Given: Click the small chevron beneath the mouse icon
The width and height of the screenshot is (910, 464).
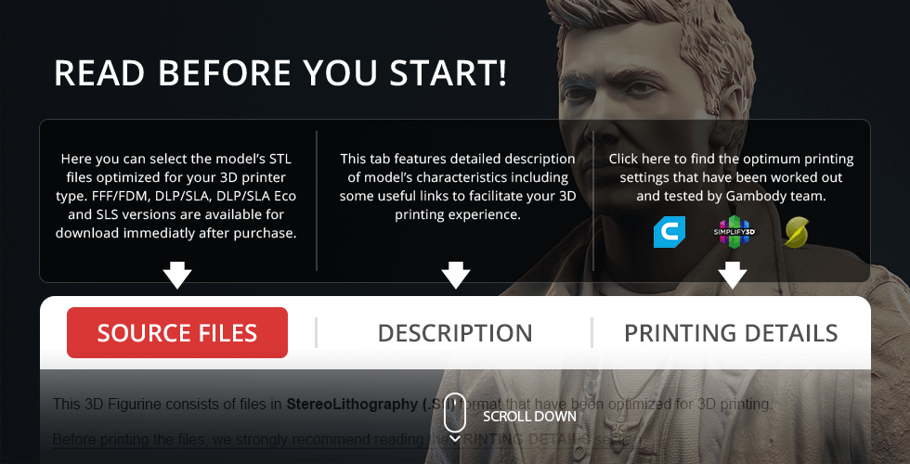Looking at the screenshot, I should coord(455,439).
